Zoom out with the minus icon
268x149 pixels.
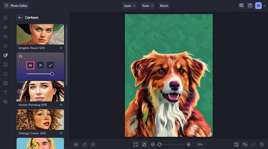coord(153,144)
